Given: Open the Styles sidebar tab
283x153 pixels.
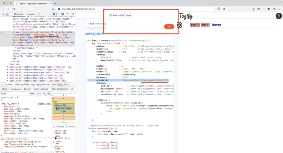Looking at the screenshot, I should 4,89.
